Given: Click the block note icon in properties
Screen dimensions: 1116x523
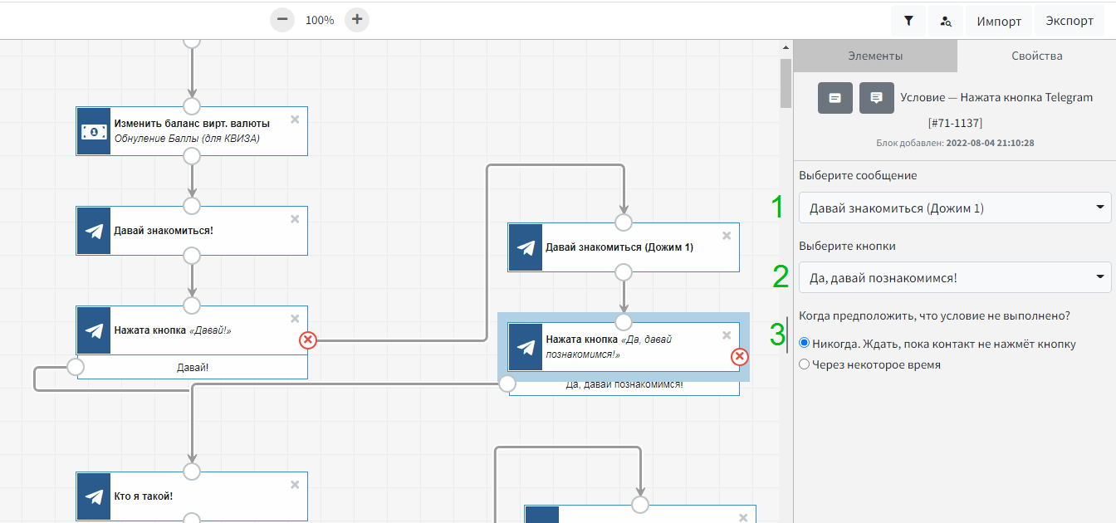Looking at the screenshot, I should pos(835,98).
